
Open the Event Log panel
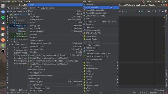(159, 90)
